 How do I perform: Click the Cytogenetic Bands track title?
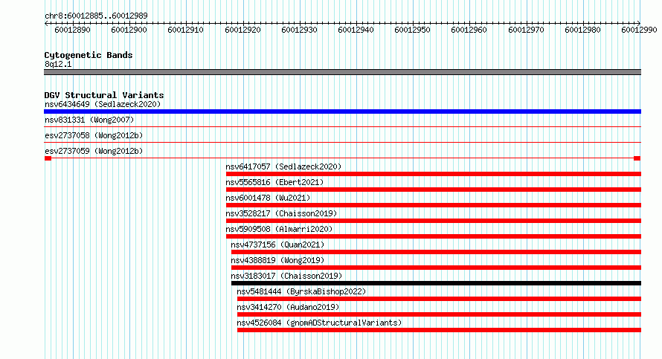(89, 55)
